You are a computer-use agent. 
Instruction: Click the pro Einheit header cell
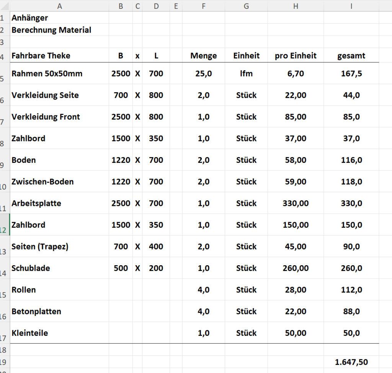[296, 55]
